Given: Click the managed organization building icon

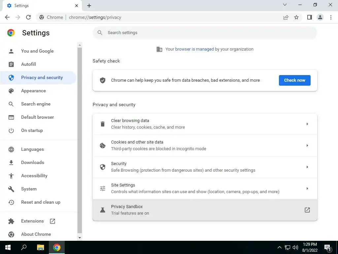Looking at the screenshot, I should coord(159,49).
